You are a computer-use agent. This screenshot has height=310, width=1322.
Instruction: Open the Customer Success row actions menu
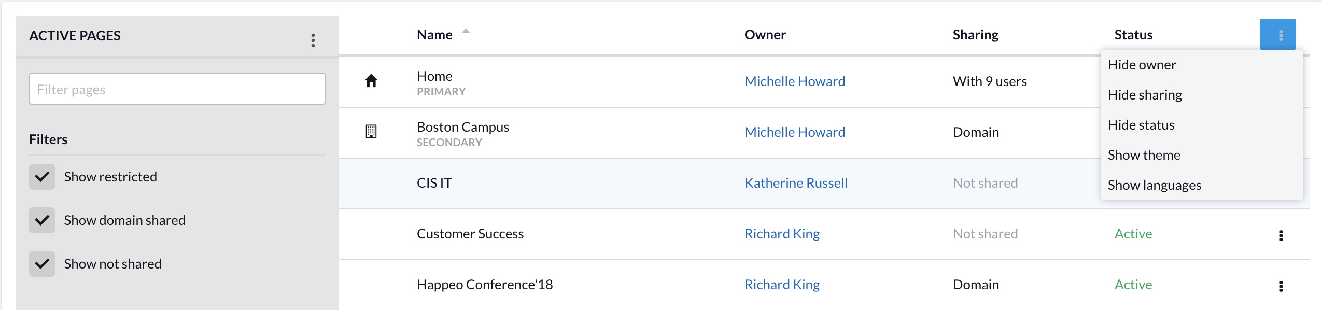pyautogui.click(x=1281, y=235)
